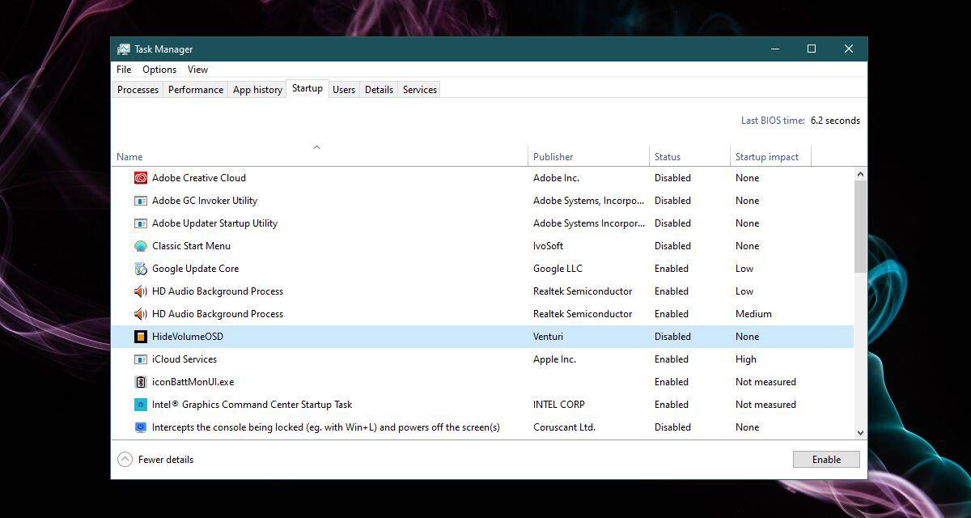Click the Google Update Core icon
971x518 pixels.
coord(141,269)
